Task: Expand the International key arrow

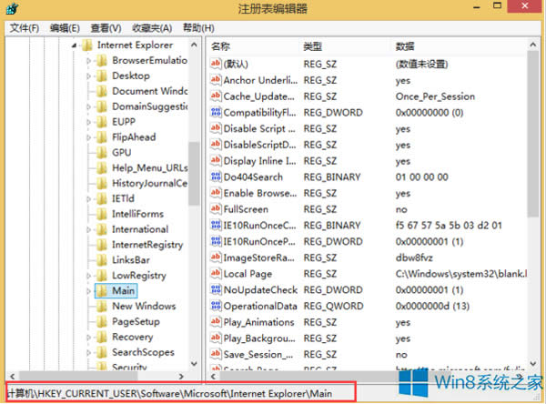Action: [x=88, y=229]
